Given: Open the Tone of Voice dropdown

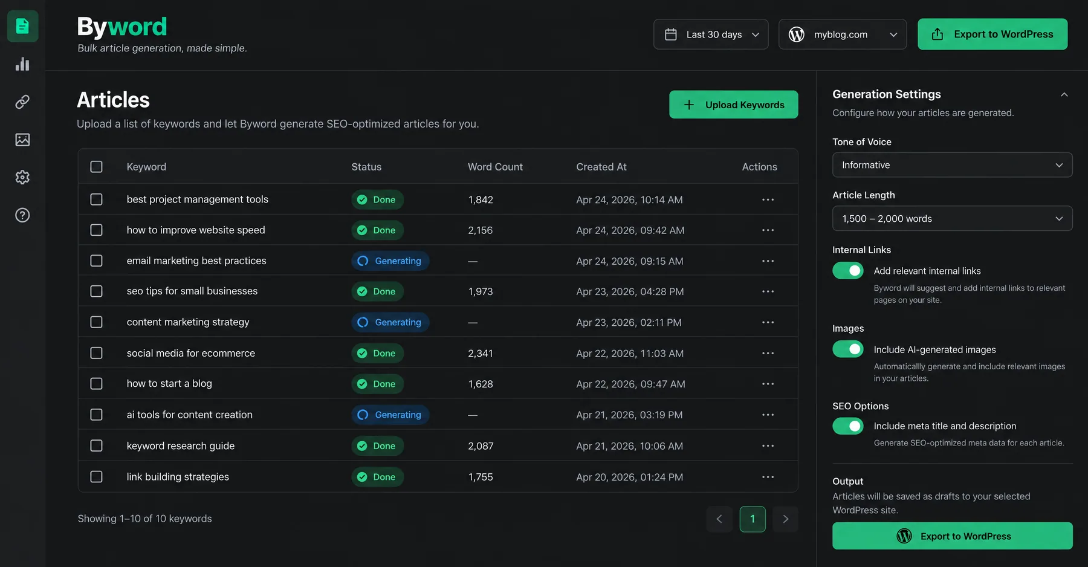Looking at the screenshot, I should point(952,165).
